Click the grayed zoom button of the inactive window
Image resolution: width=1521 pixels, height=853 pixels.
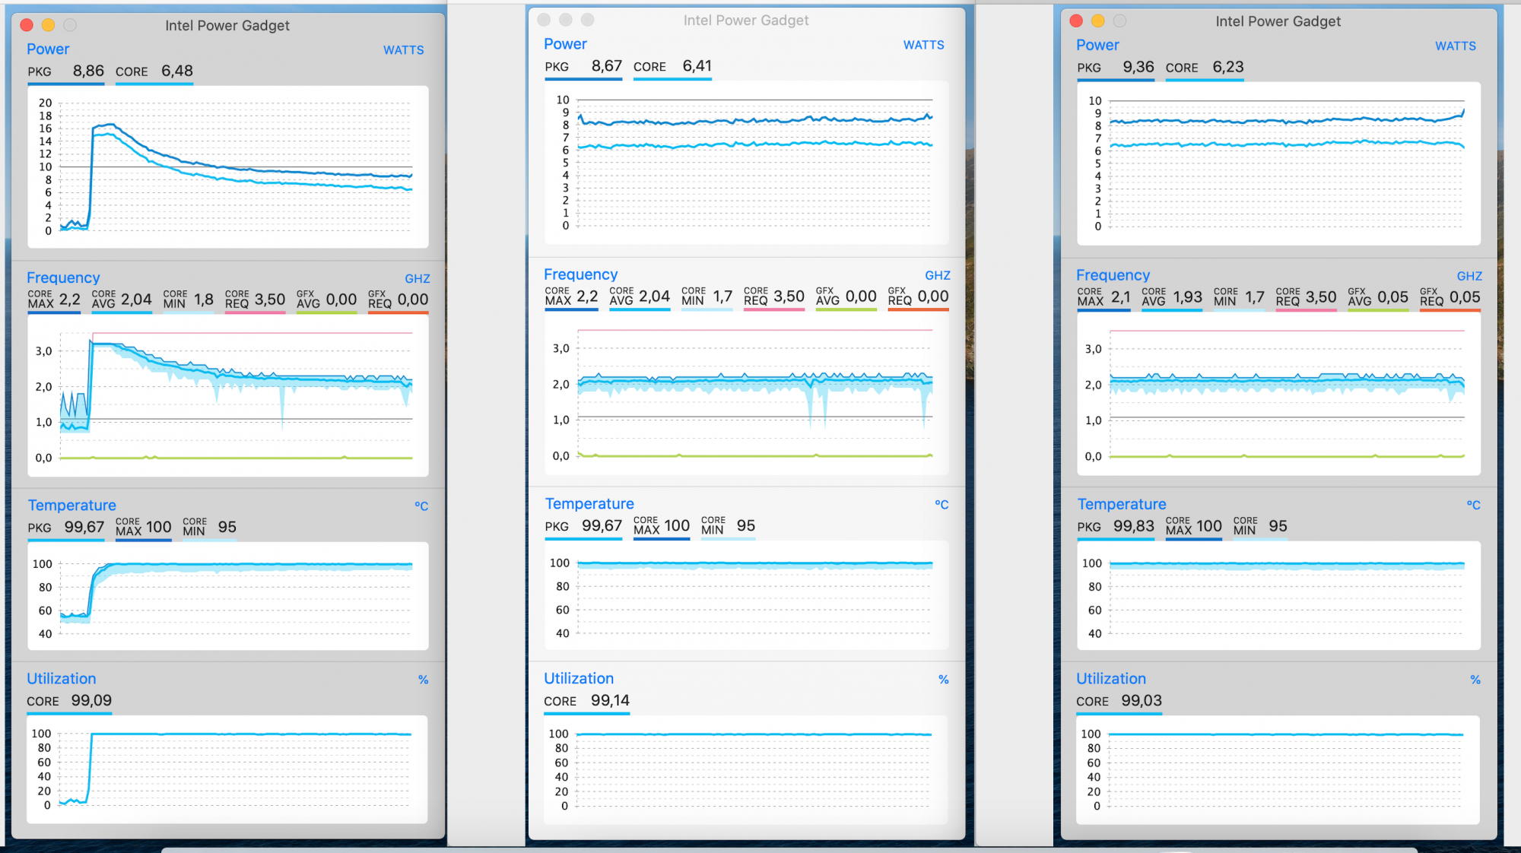click(x=587, y=20)
